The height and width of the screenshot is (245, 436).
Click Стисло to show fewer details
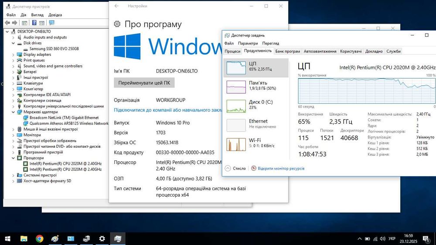pos(235,169)
